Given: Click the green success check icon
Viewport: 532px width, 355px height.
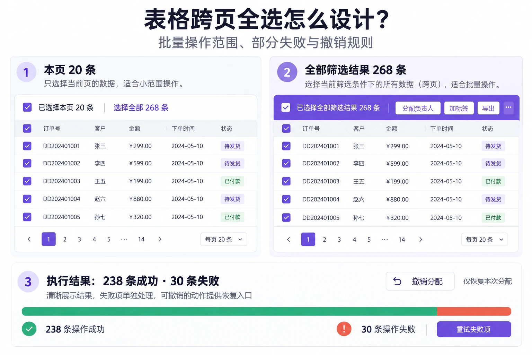Looking at the screenshot, I should pyautogui.click(x=29, y=329).
